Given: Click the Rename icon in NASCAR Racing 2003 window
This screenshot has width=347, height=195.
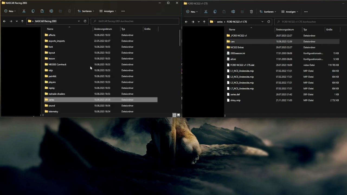Looking at the screenshot, I should pyautogui.click(x=51, y=11).
